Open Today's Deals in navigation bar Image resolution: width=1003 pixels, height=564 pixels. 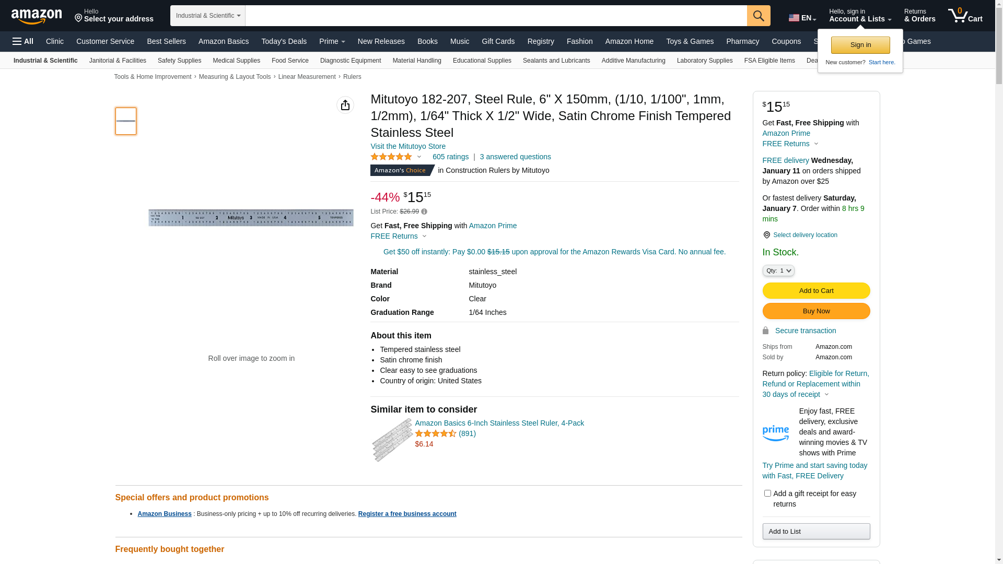(284, 41)
